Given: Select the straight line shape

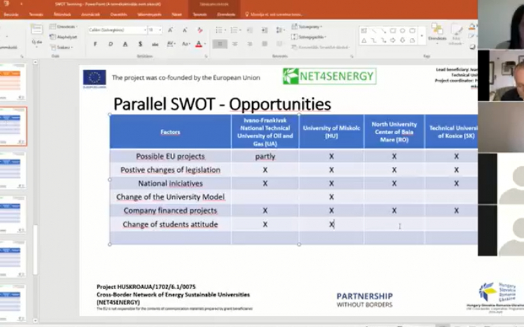Looking at the screenshot, I should 373,31.
